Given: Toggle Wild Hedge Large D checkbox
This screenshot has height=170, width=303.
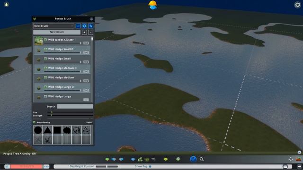Looking at the screenshot, I should 45,87.
